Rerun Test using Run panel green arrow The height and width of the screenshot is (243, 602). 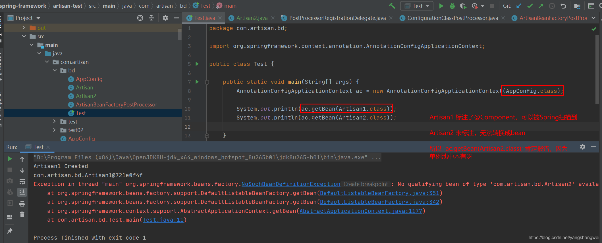pos(10,159)
